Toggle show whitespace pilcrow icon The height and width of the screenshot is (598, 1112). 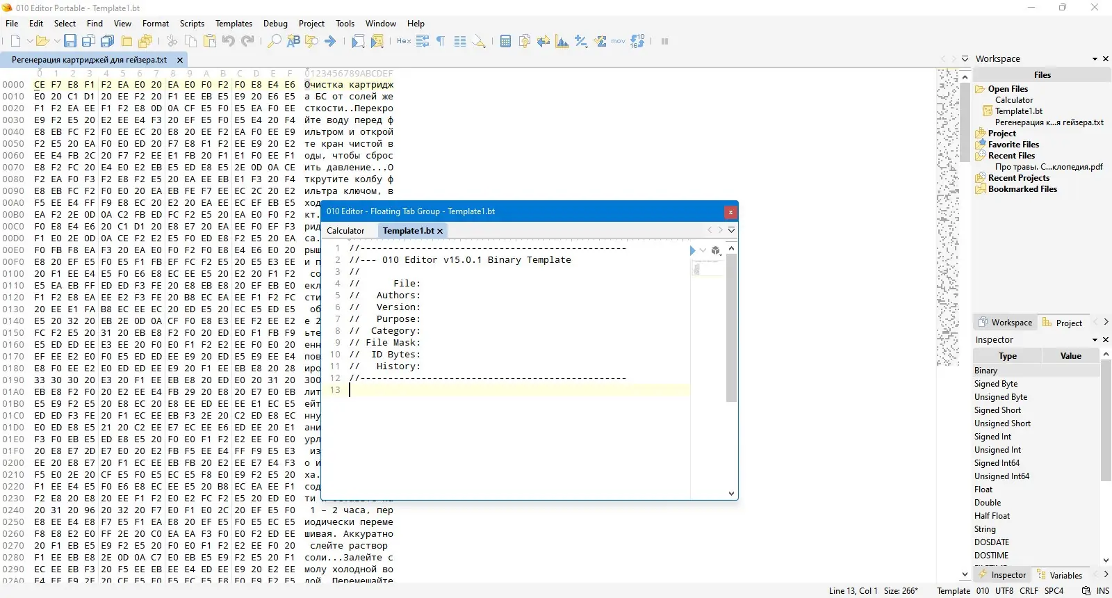(x=441, y=42)
